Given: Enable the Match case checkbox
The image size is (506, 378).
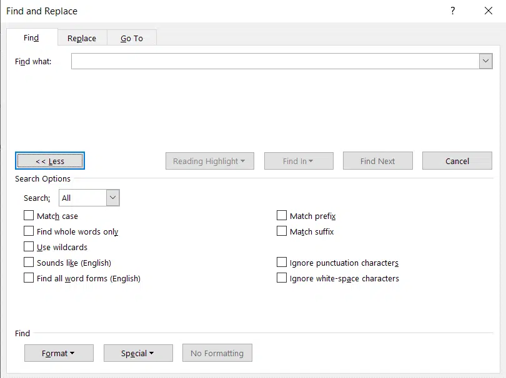Looking at the screenshot, I should click(29, 215).
